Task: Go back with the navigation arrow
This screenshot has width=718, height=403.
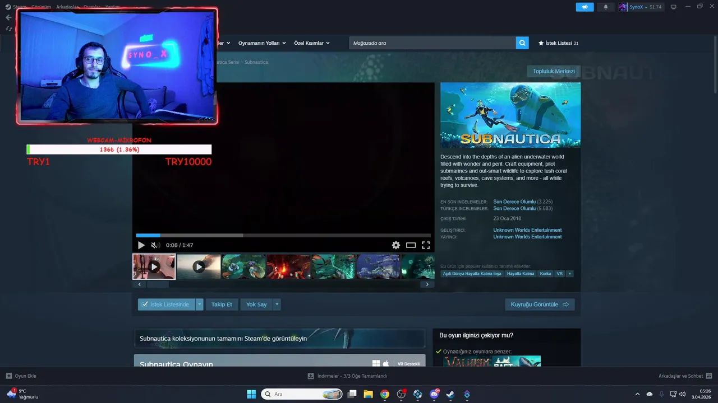Action: 8,17
